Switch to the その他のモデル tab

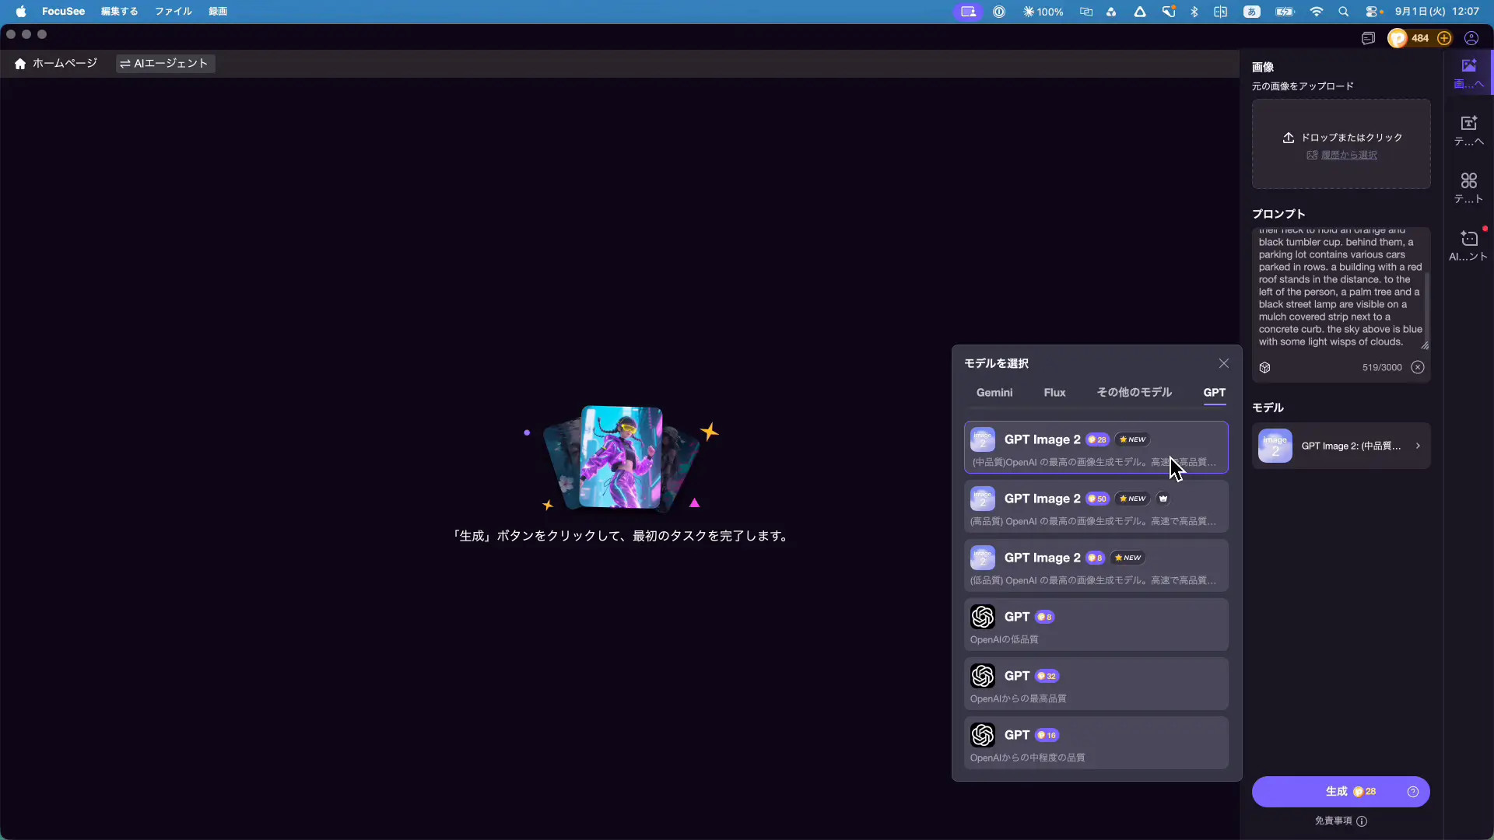[x=1135, y=393]
